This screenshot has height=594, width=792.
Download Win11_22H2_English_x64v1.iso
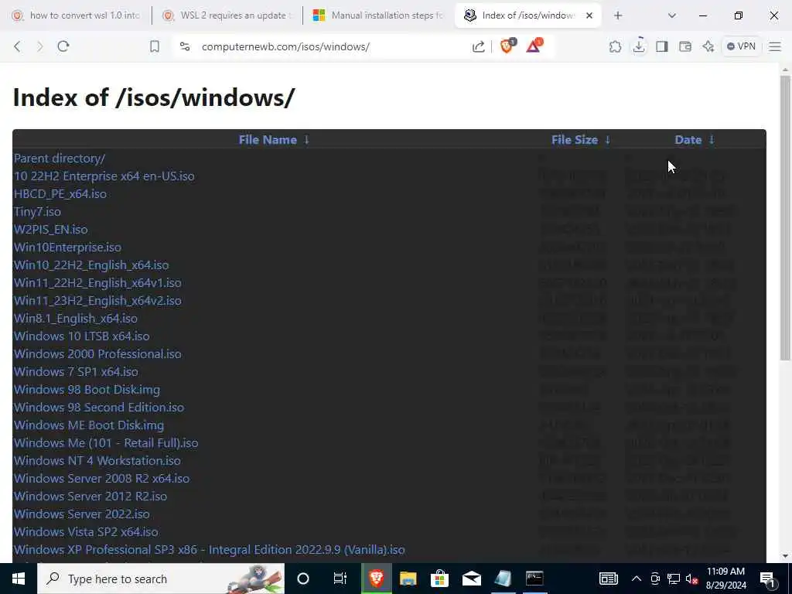[x=97, y=283]
